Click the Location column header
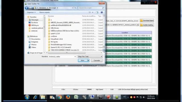 (125, 33)
